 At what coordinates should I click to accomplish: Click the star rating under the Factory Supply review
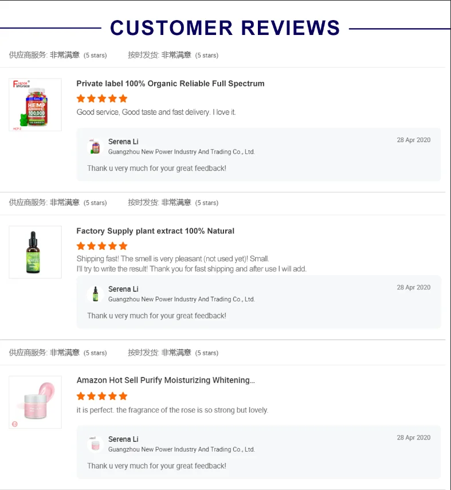(x=102, y=246)
